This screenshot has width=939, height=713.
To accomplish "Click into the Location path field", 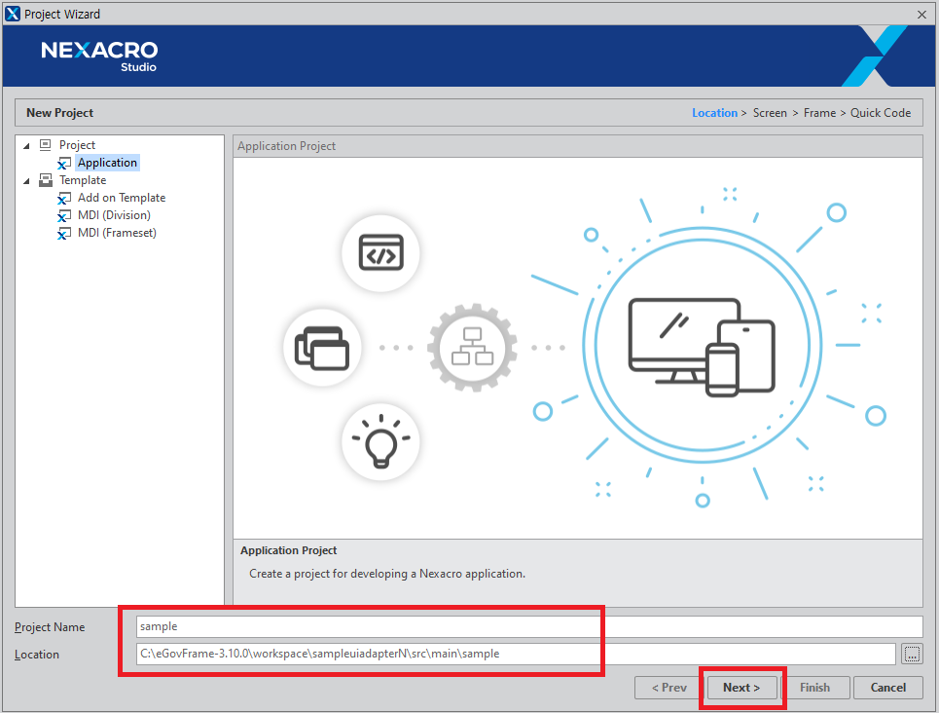I will [516, 654].
